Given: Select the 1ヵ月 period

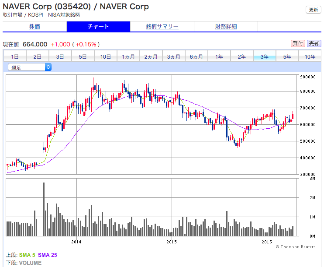Looking at the screenshot, I should click(x=128, y=56).
